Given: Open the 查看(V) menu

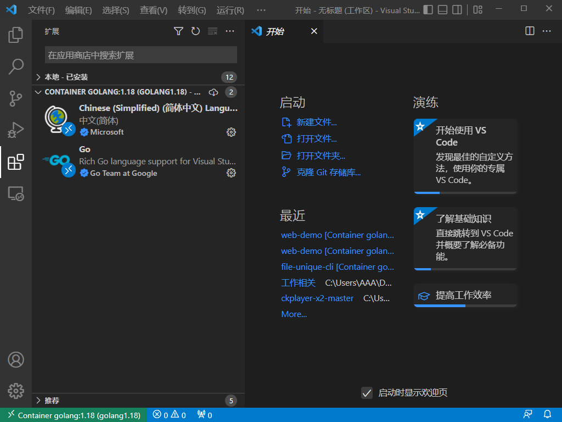Looking at the screenshot, I should (x=154, y=10).
